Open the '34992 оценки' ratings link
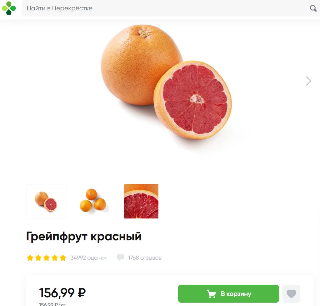The width and height of the screenshot is (320, 306). [88, 258]
